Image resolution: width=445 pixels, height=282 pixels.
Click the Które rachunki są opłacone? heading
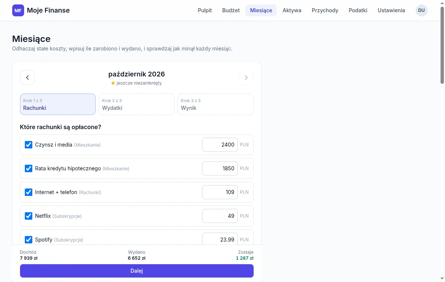pos(60,127)
